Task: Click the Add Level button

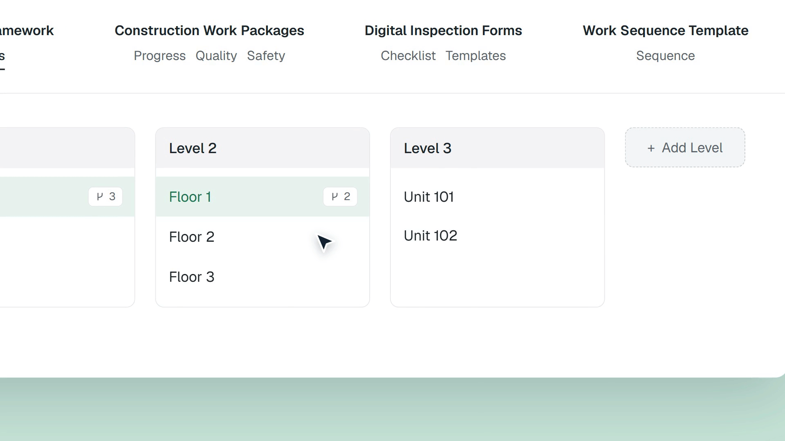Action: click(685, 147)
